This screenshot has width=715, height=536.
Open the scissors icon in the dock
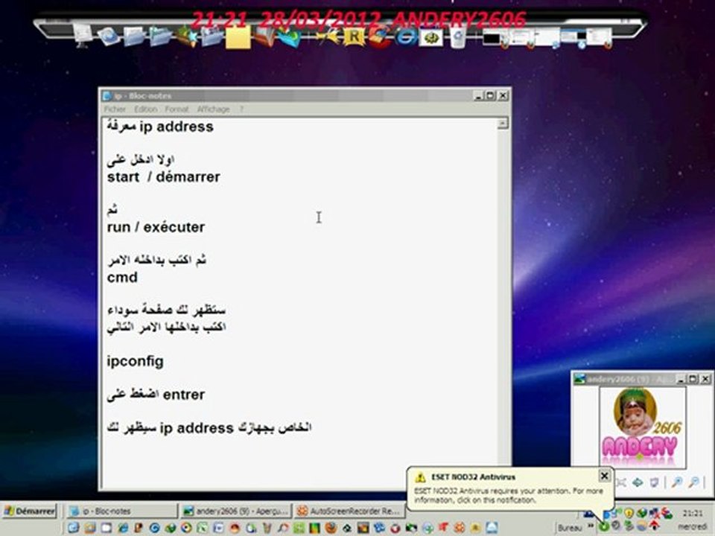[x=328, y=37]
